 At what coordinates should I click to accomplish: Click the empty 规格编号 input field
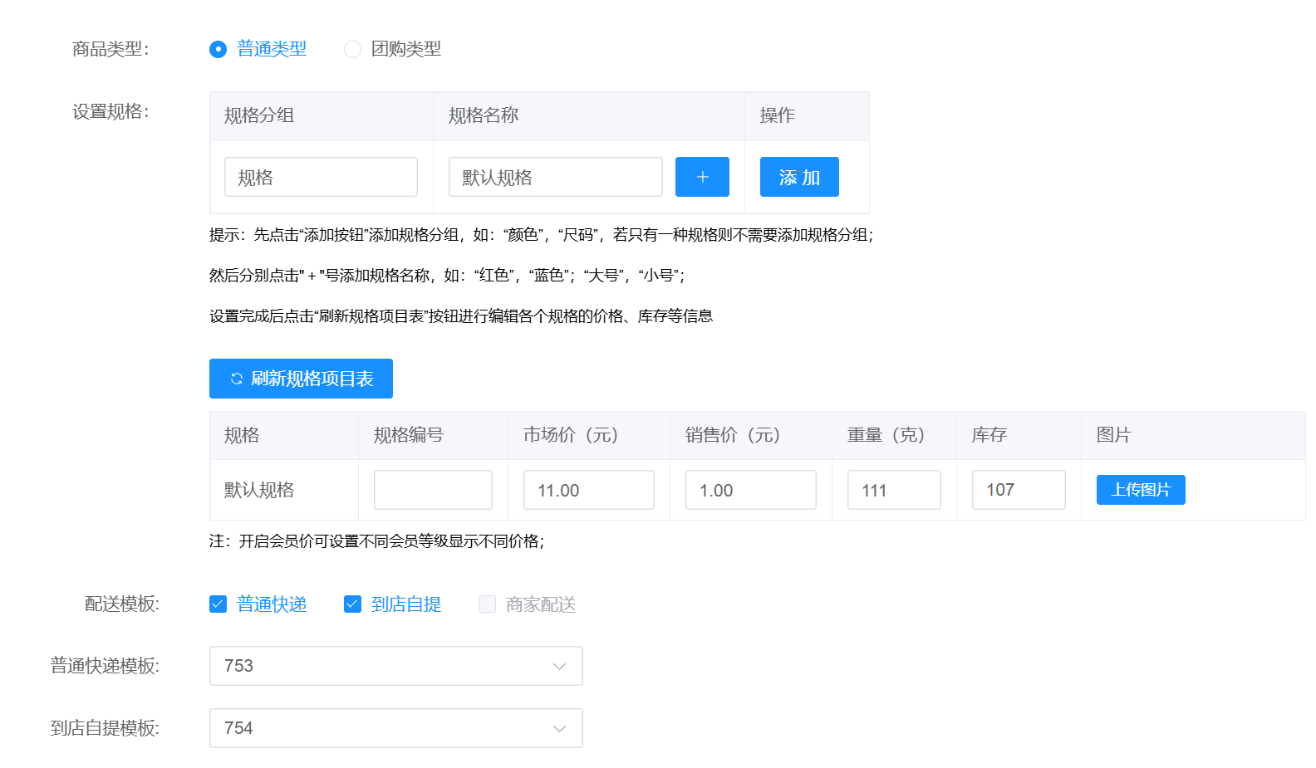(x=433, y=490)
